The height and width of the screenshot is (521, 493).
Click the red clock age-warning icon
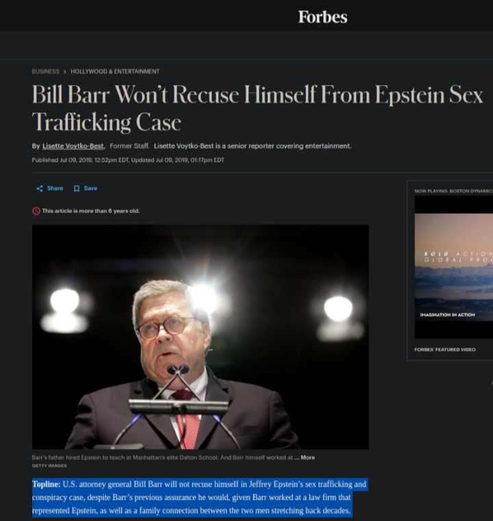36,211
